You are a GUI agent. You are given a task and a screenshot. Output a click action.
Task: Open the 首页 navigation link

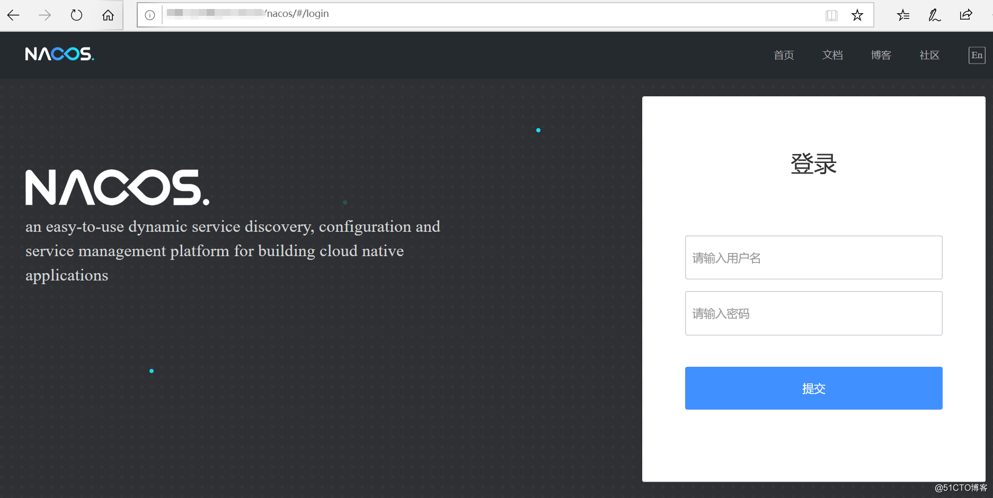coord(784,55)
